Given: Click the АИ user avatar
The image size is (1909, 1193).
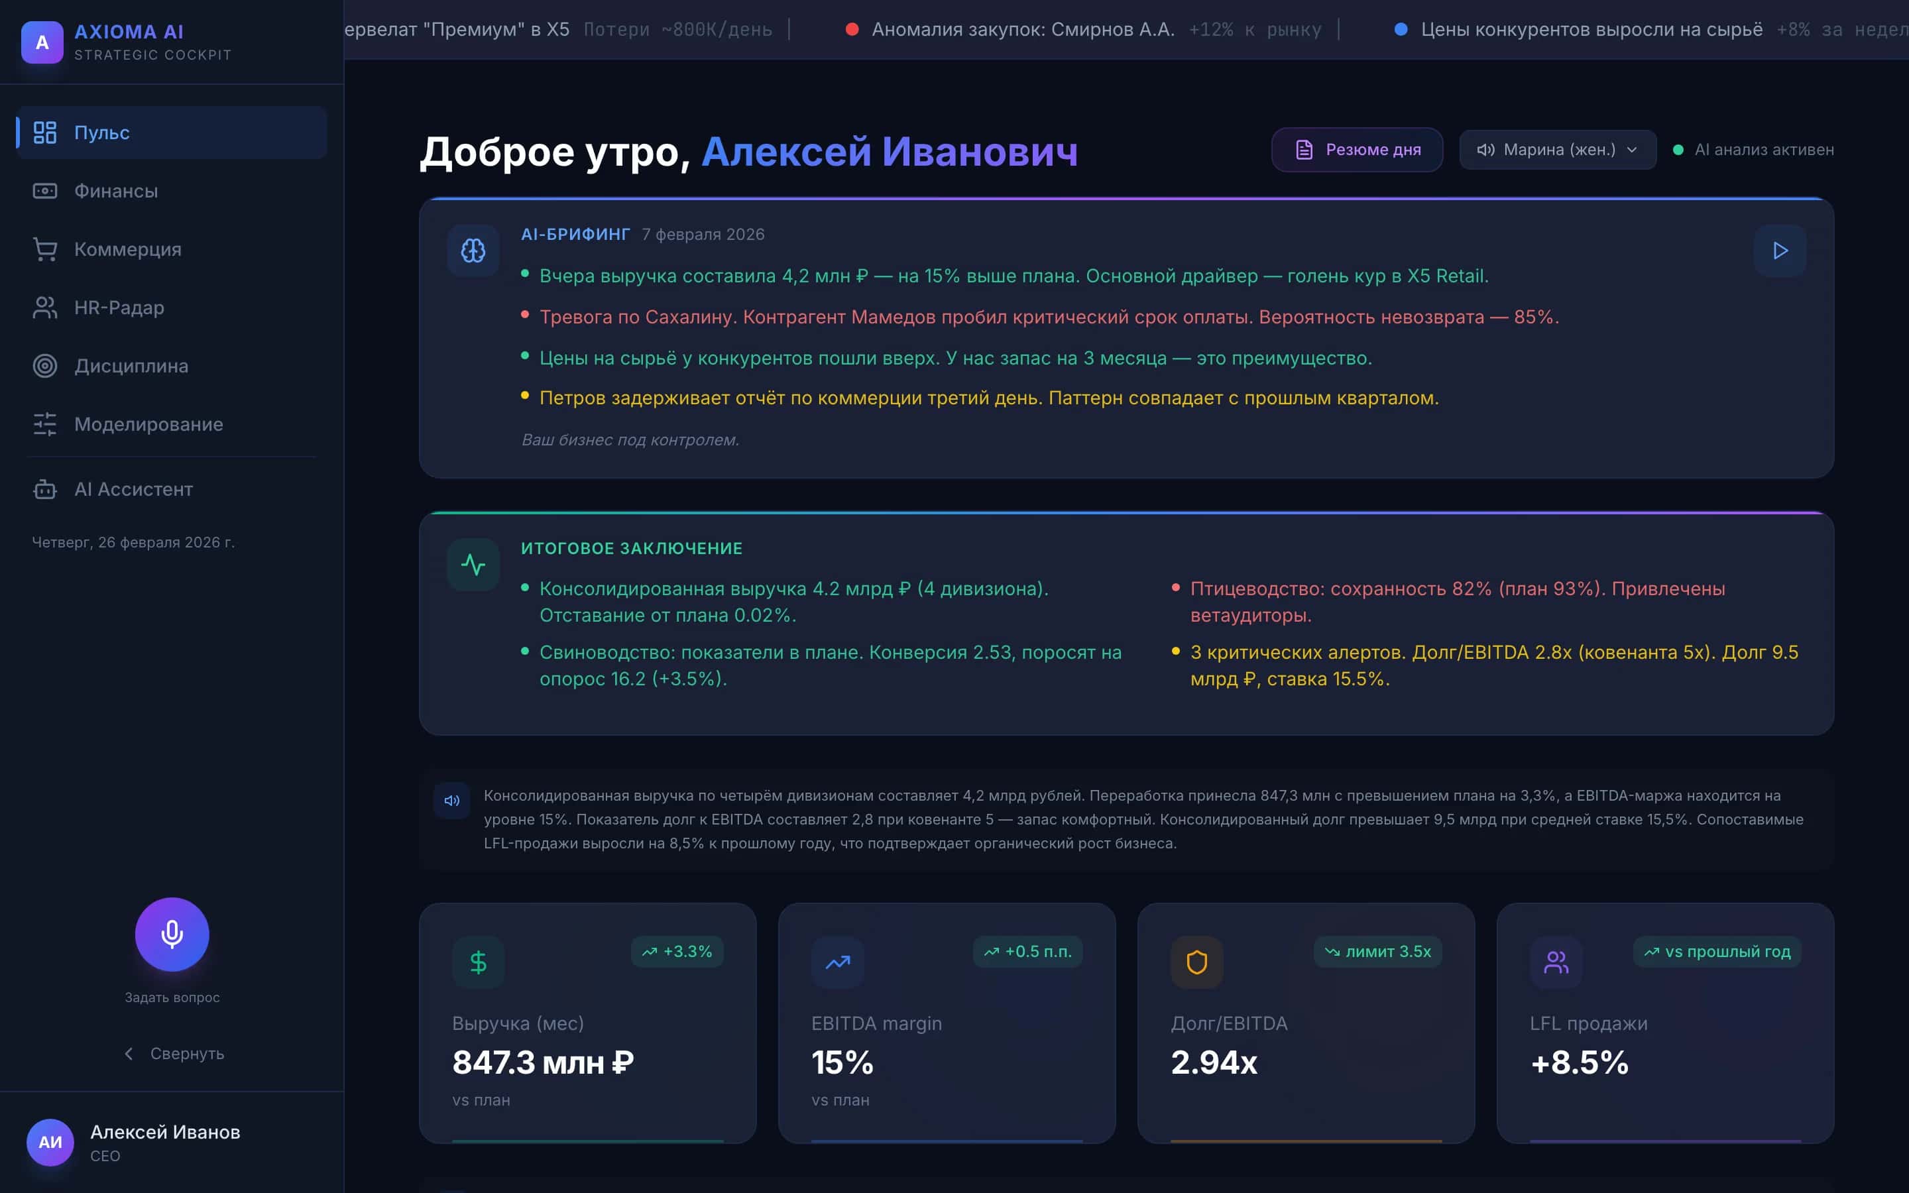Looking at the screenshot, I should click(50, 1143).
